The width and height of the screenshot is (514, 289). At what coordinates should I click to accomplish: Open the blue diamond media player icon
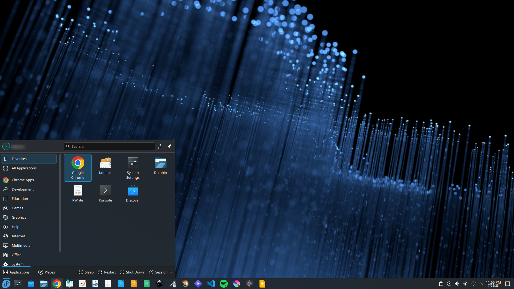coord(198,284)
